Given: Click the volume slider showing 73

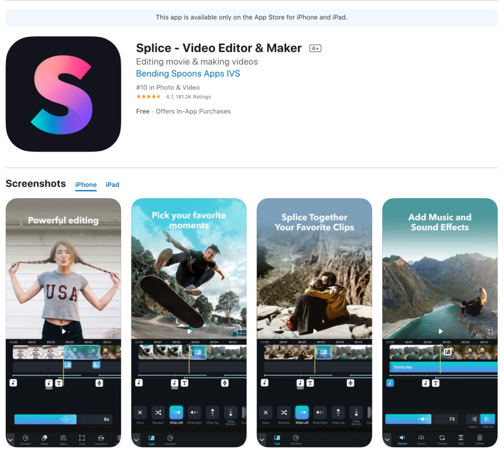Looking at the screenshot, I should coord(422,419).
